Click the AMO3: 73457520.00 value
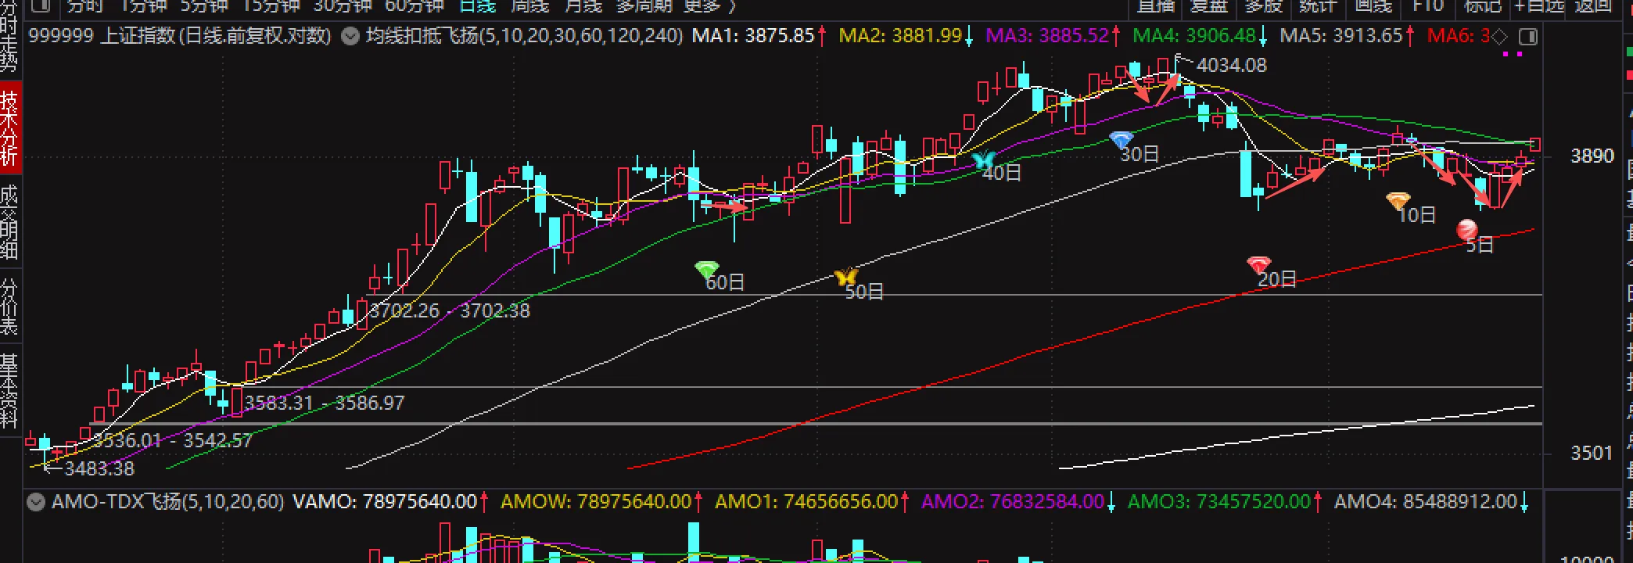1633x563 pixels. click(x=1219, y=501)
